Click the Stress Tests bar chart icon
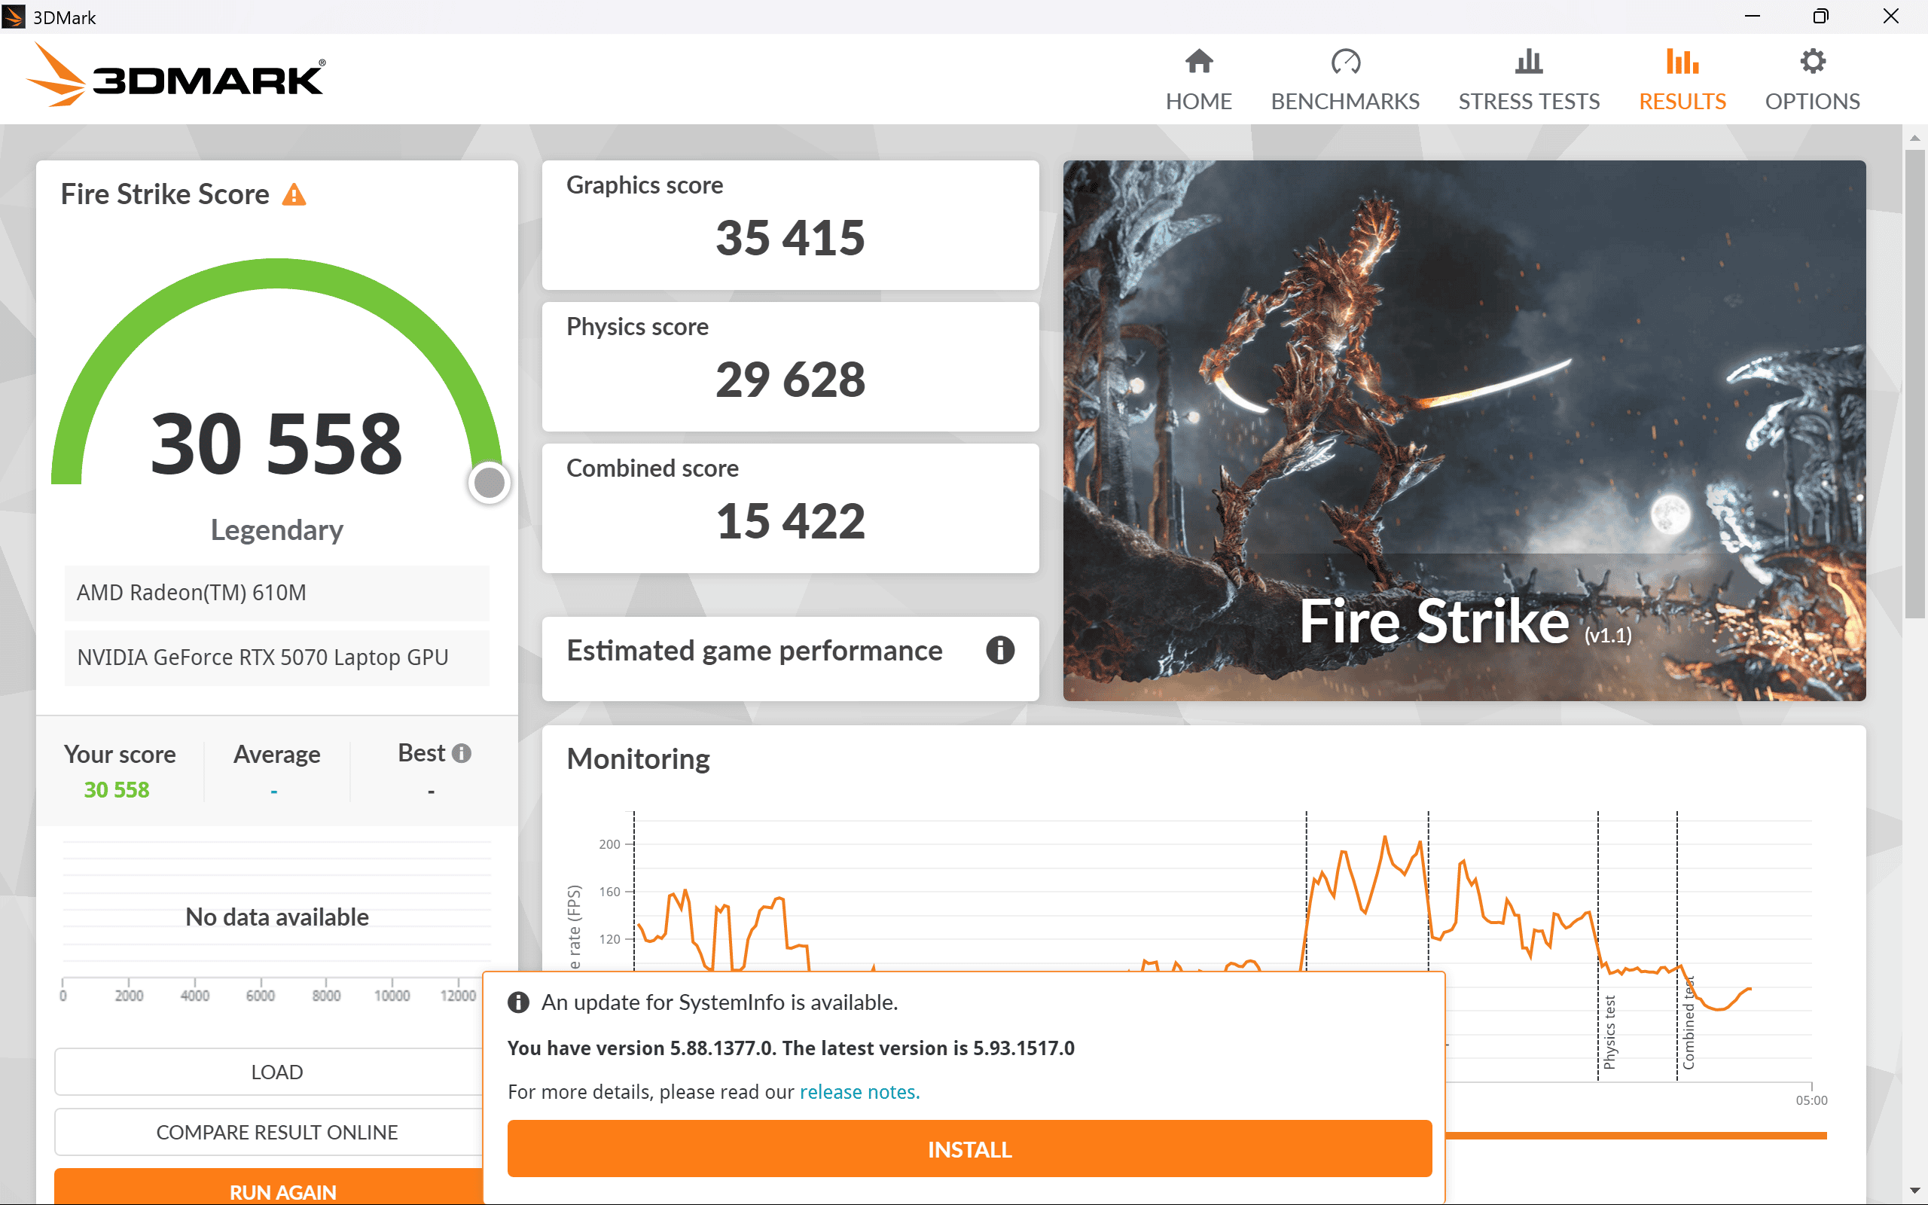This screenshot has width=1928, height=1205. (x=1528, y=61)
